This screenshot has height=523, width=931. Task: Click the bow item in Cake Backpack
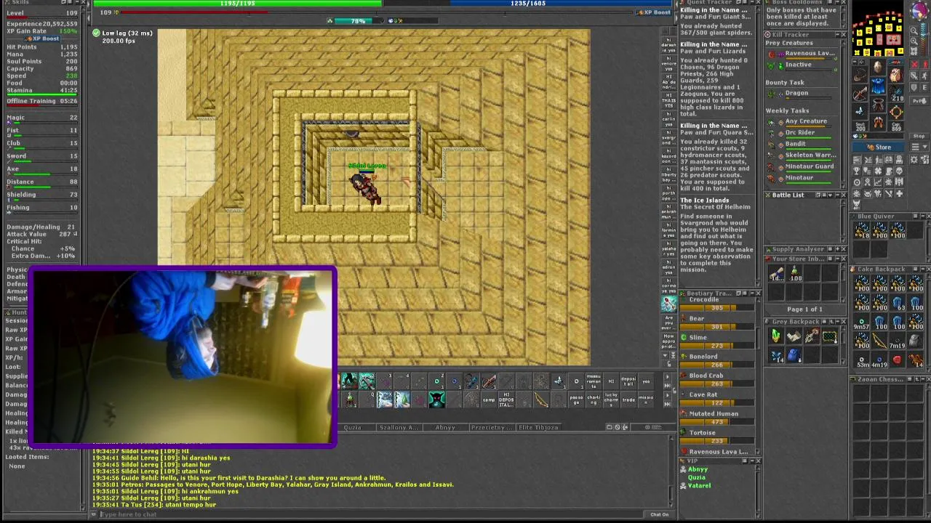click(x=879, y=341)
